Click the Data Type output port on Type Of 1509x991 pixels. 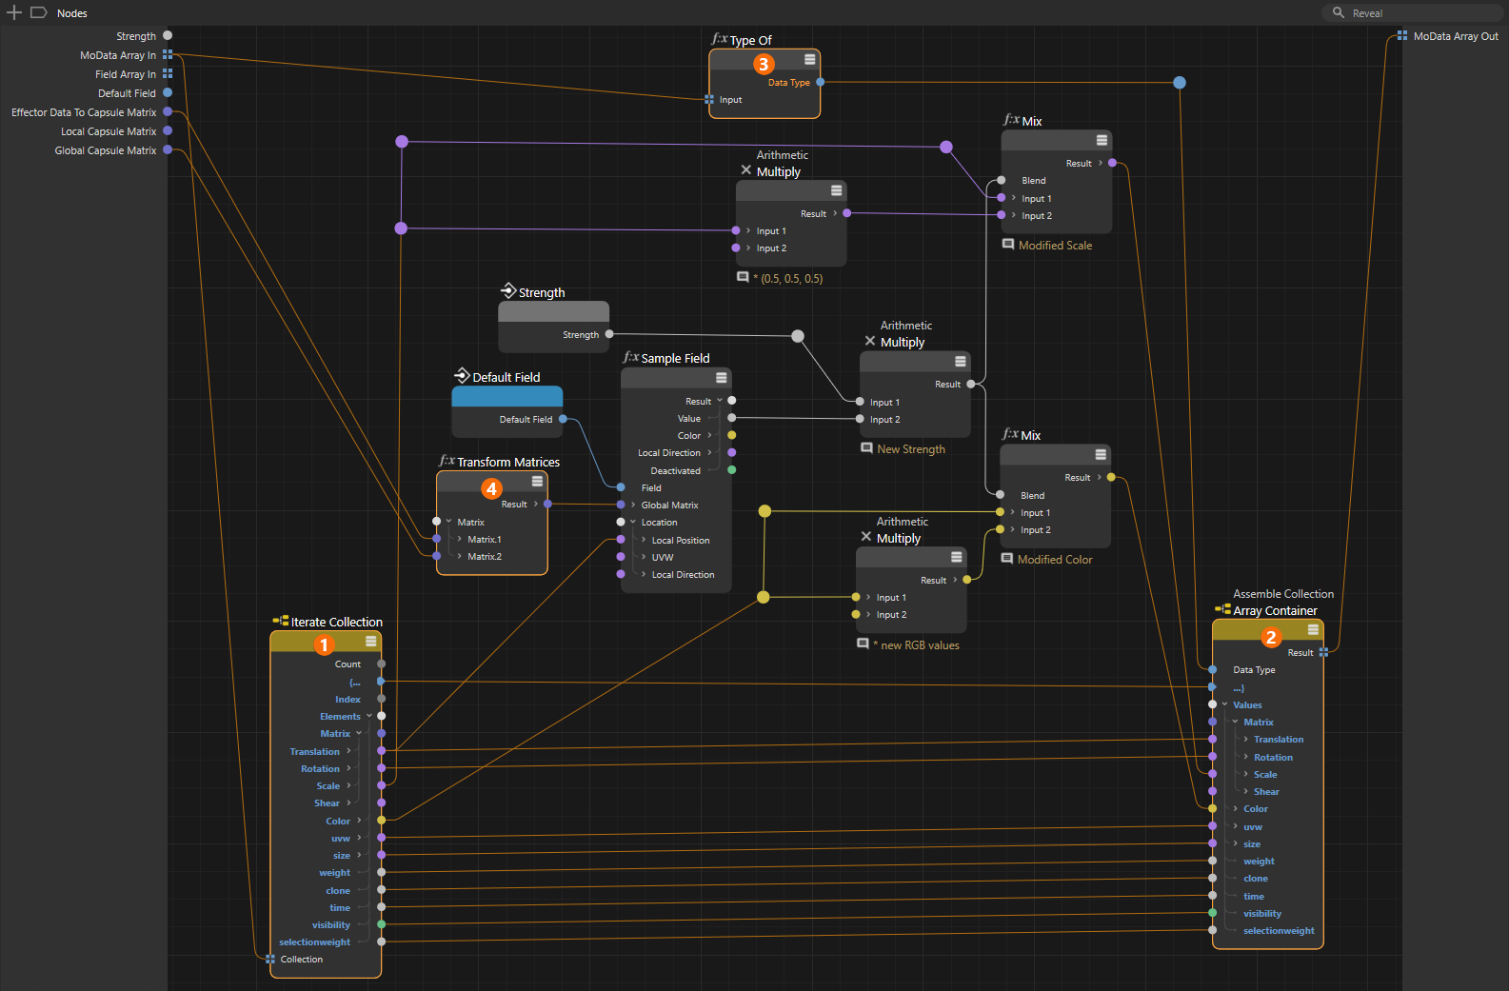pyautogui.click(x=820, y=82)
